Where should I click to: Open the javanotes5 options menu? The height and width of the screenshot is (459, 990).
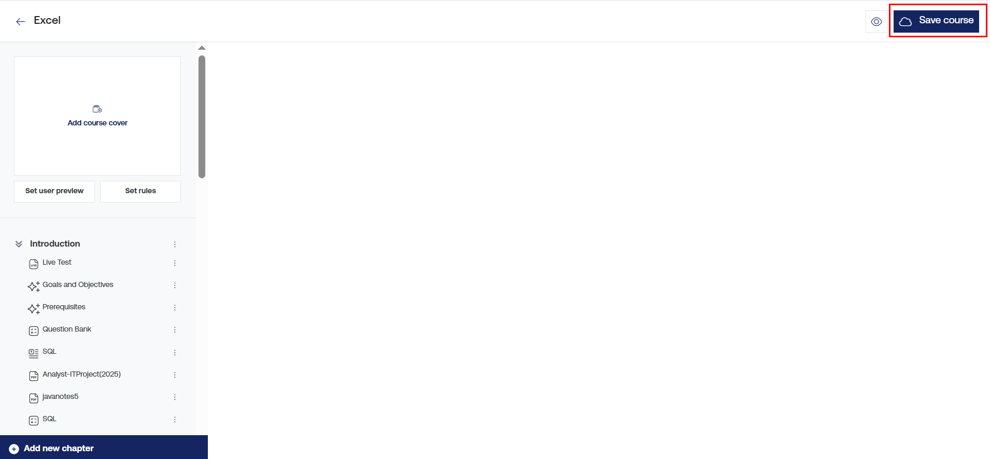click(175, 397)
